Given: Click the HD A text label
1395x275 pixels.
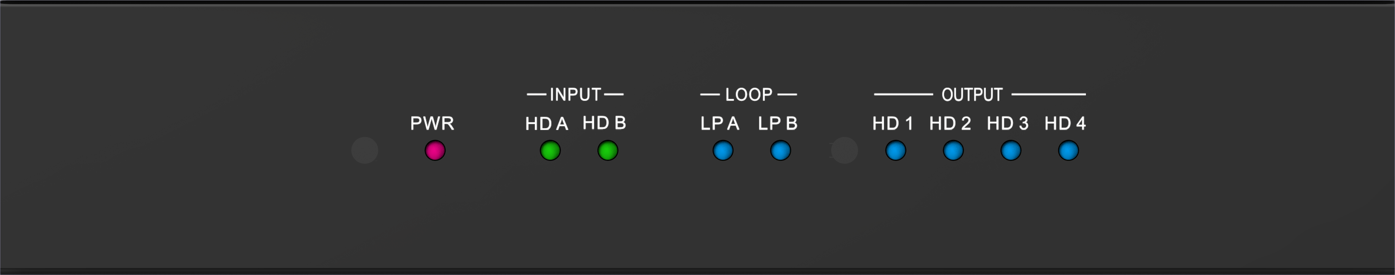Looking at the screenshot, I should [546, 124].
